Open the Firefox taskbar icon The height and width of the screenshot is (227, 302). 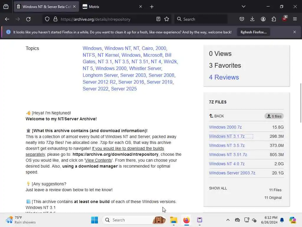point(186,220)
